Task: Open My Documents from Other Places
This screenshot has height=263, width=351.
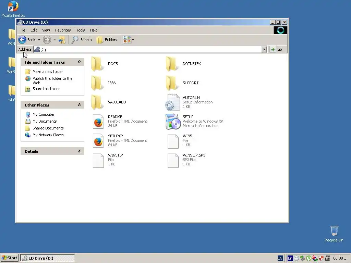Action: [45, 121]
